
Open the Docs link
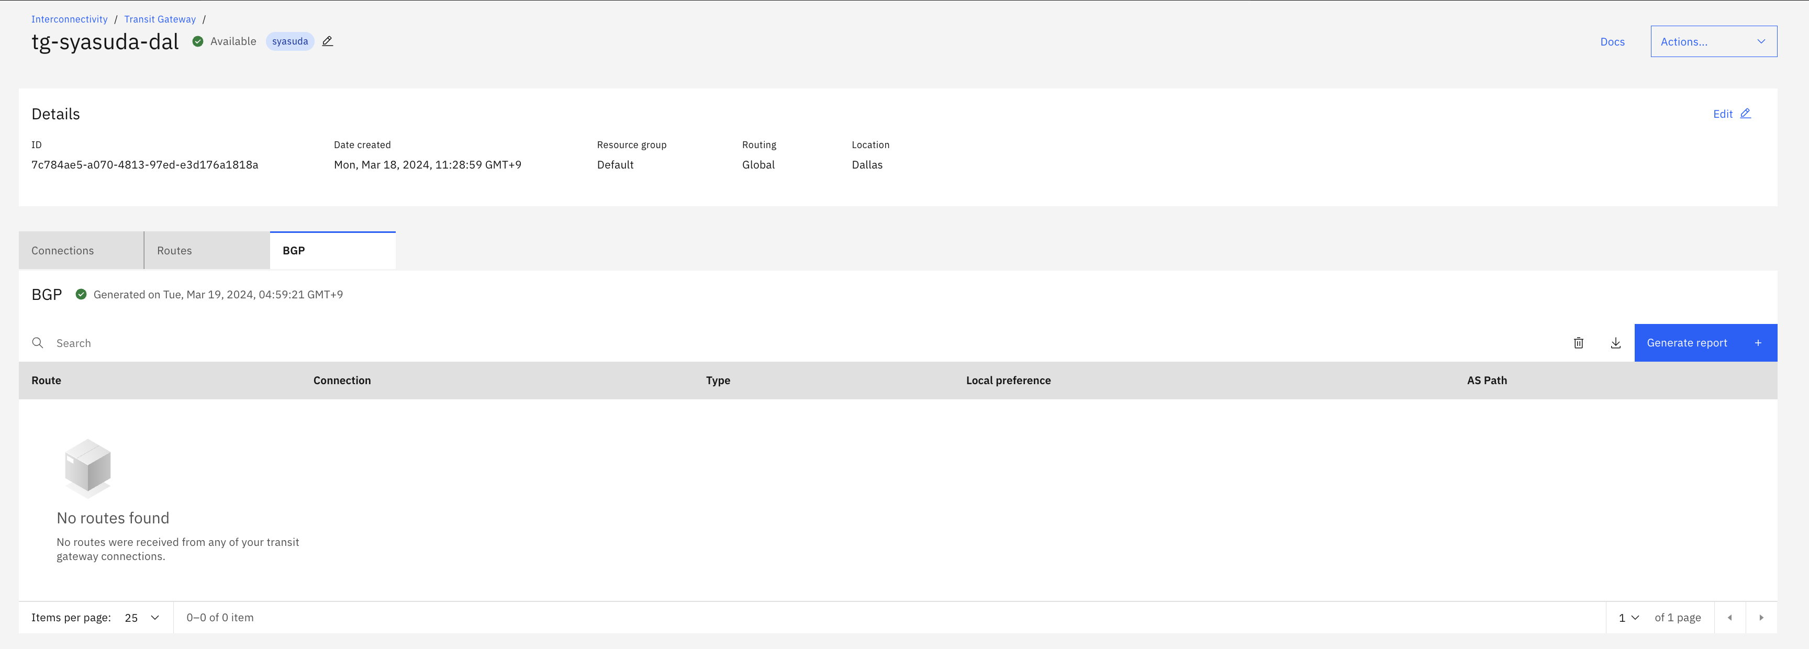coord(1612,41)
